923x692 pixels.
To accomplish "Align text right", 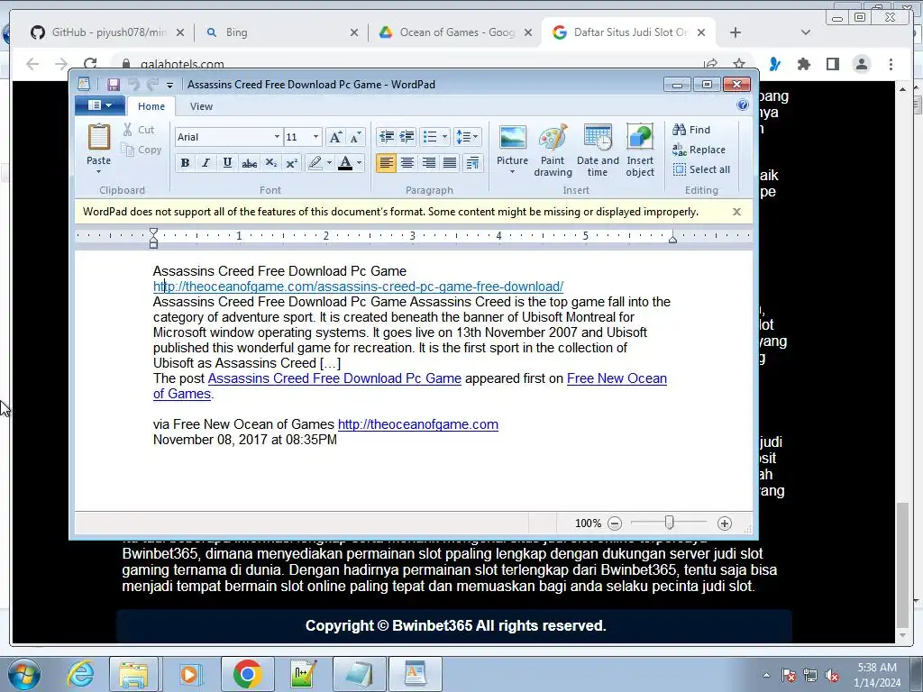I will pos(428,163).
